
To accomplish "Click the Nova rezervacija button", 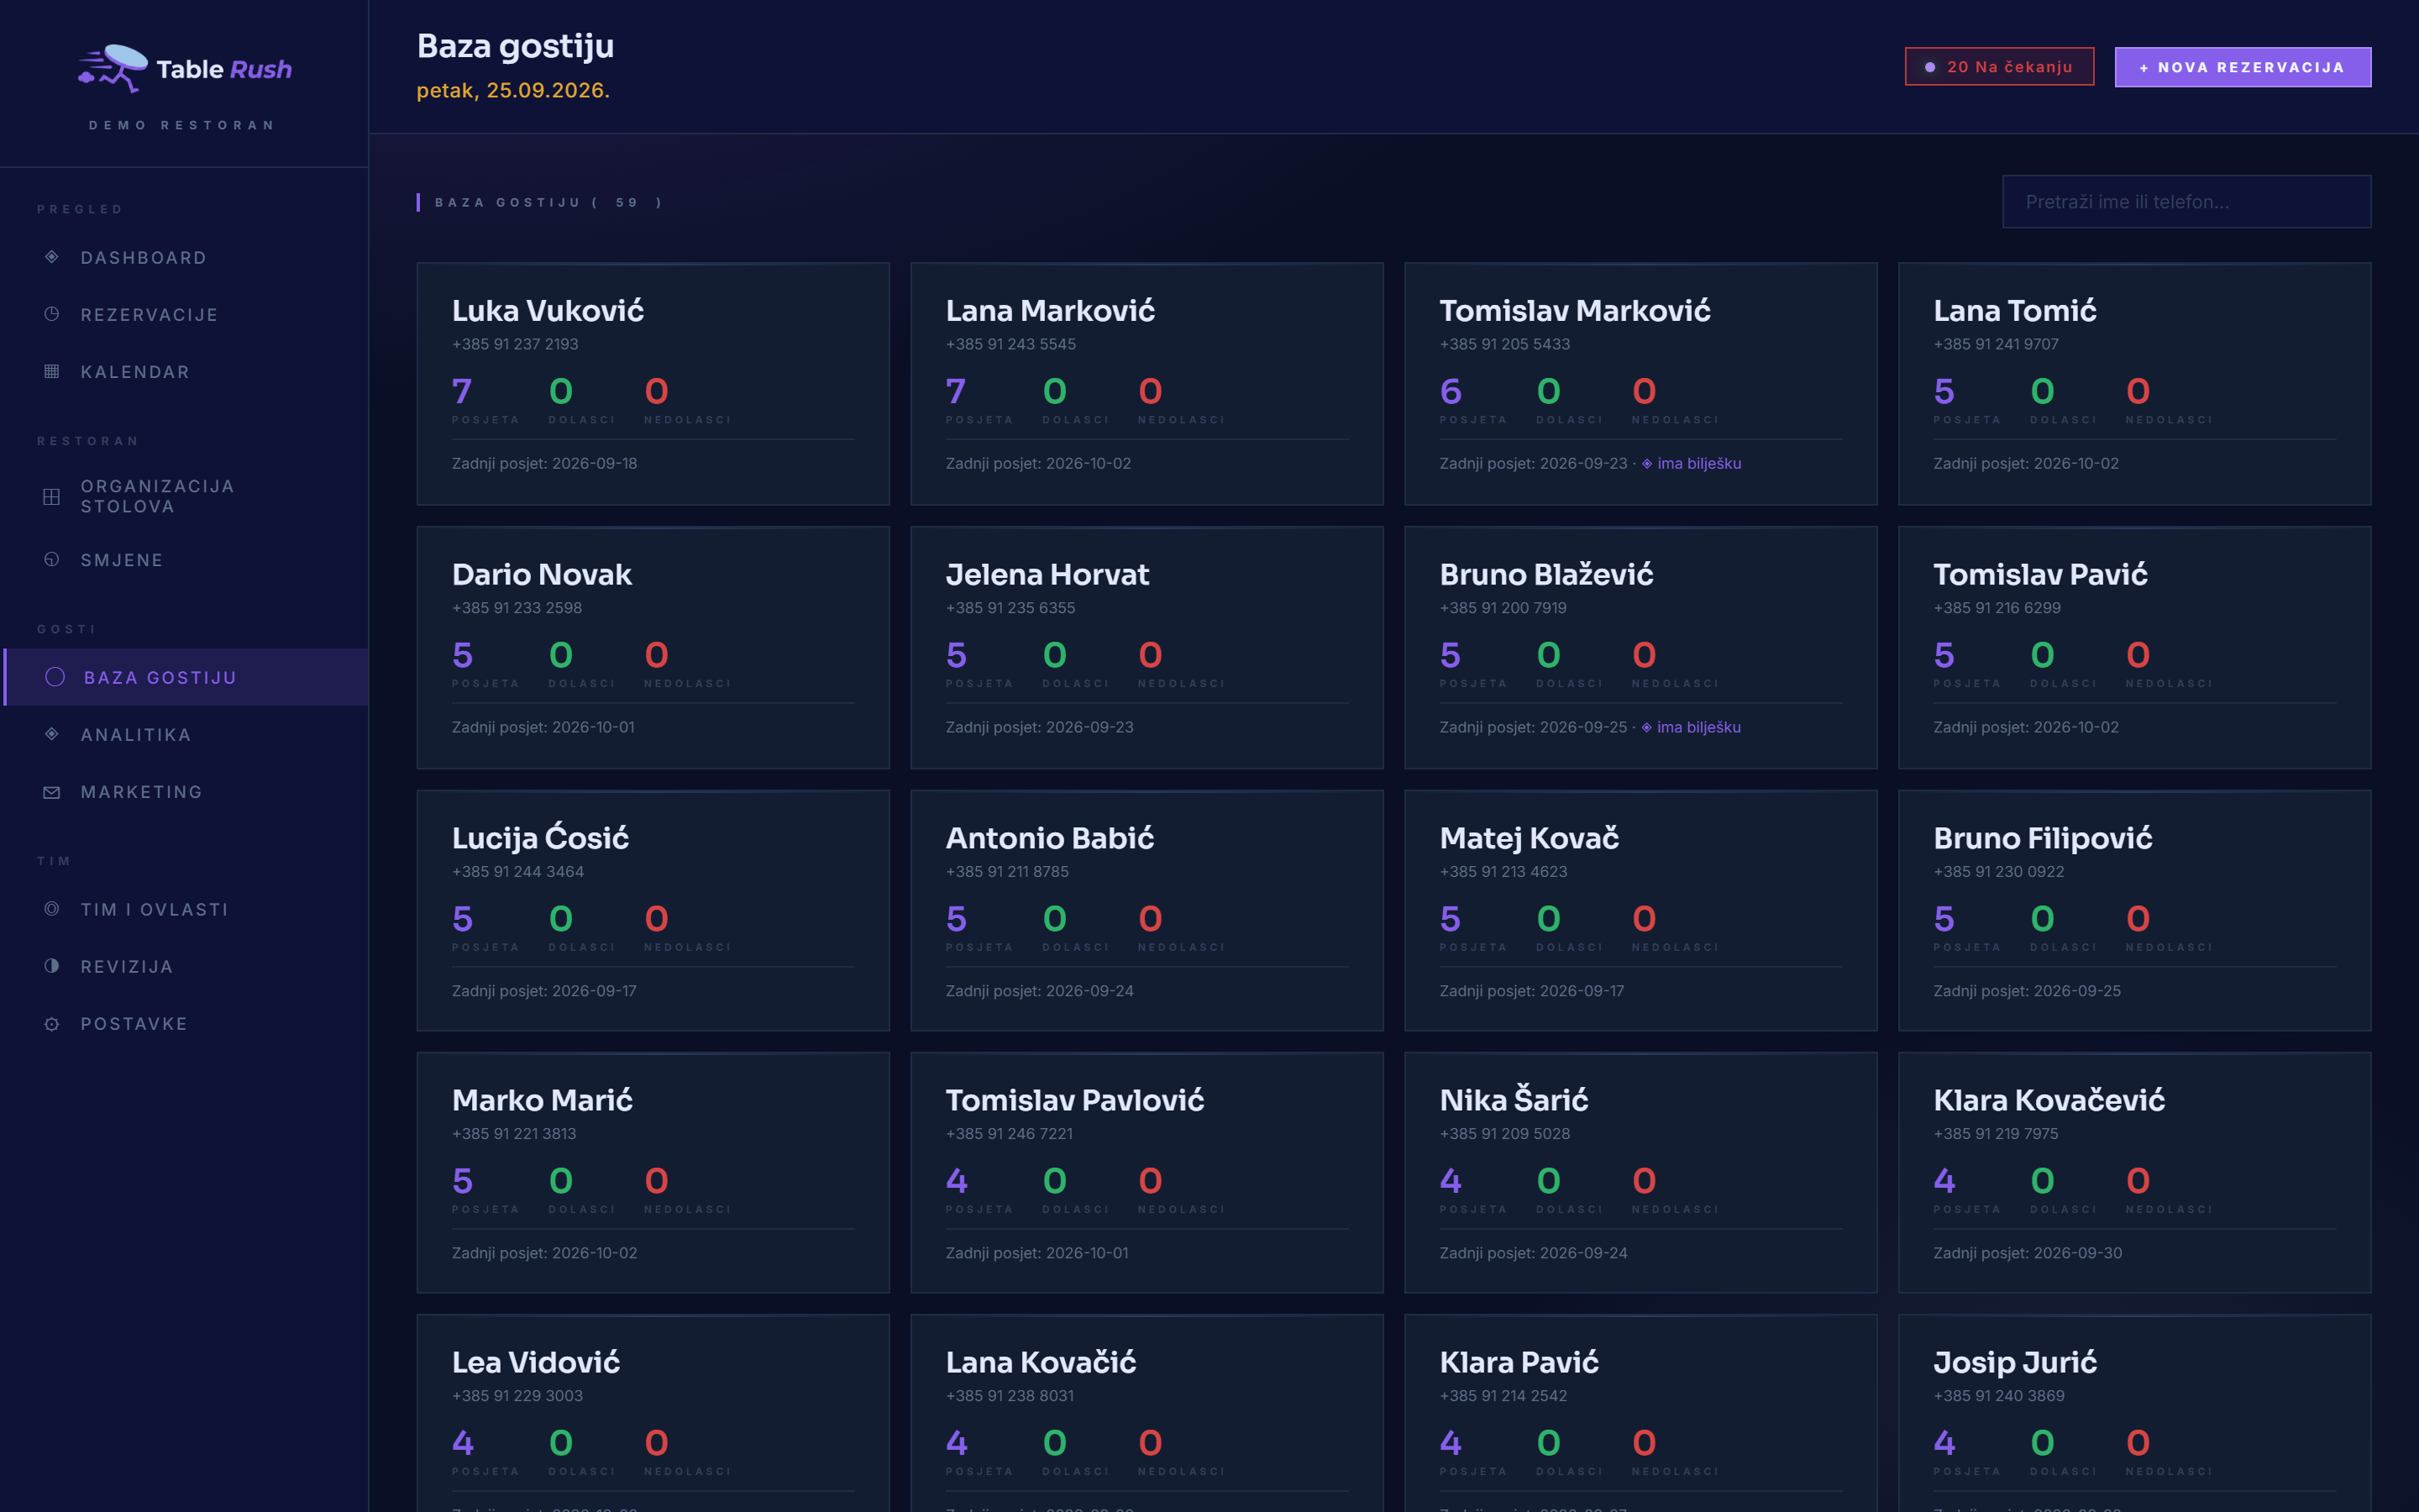I will (x=2242, y=67).
